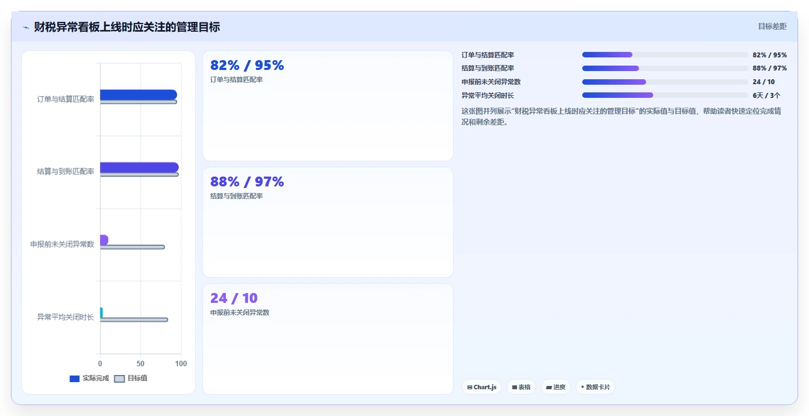
Task: Click the 24 / 10 value in progress list
Action: (764, 82)
